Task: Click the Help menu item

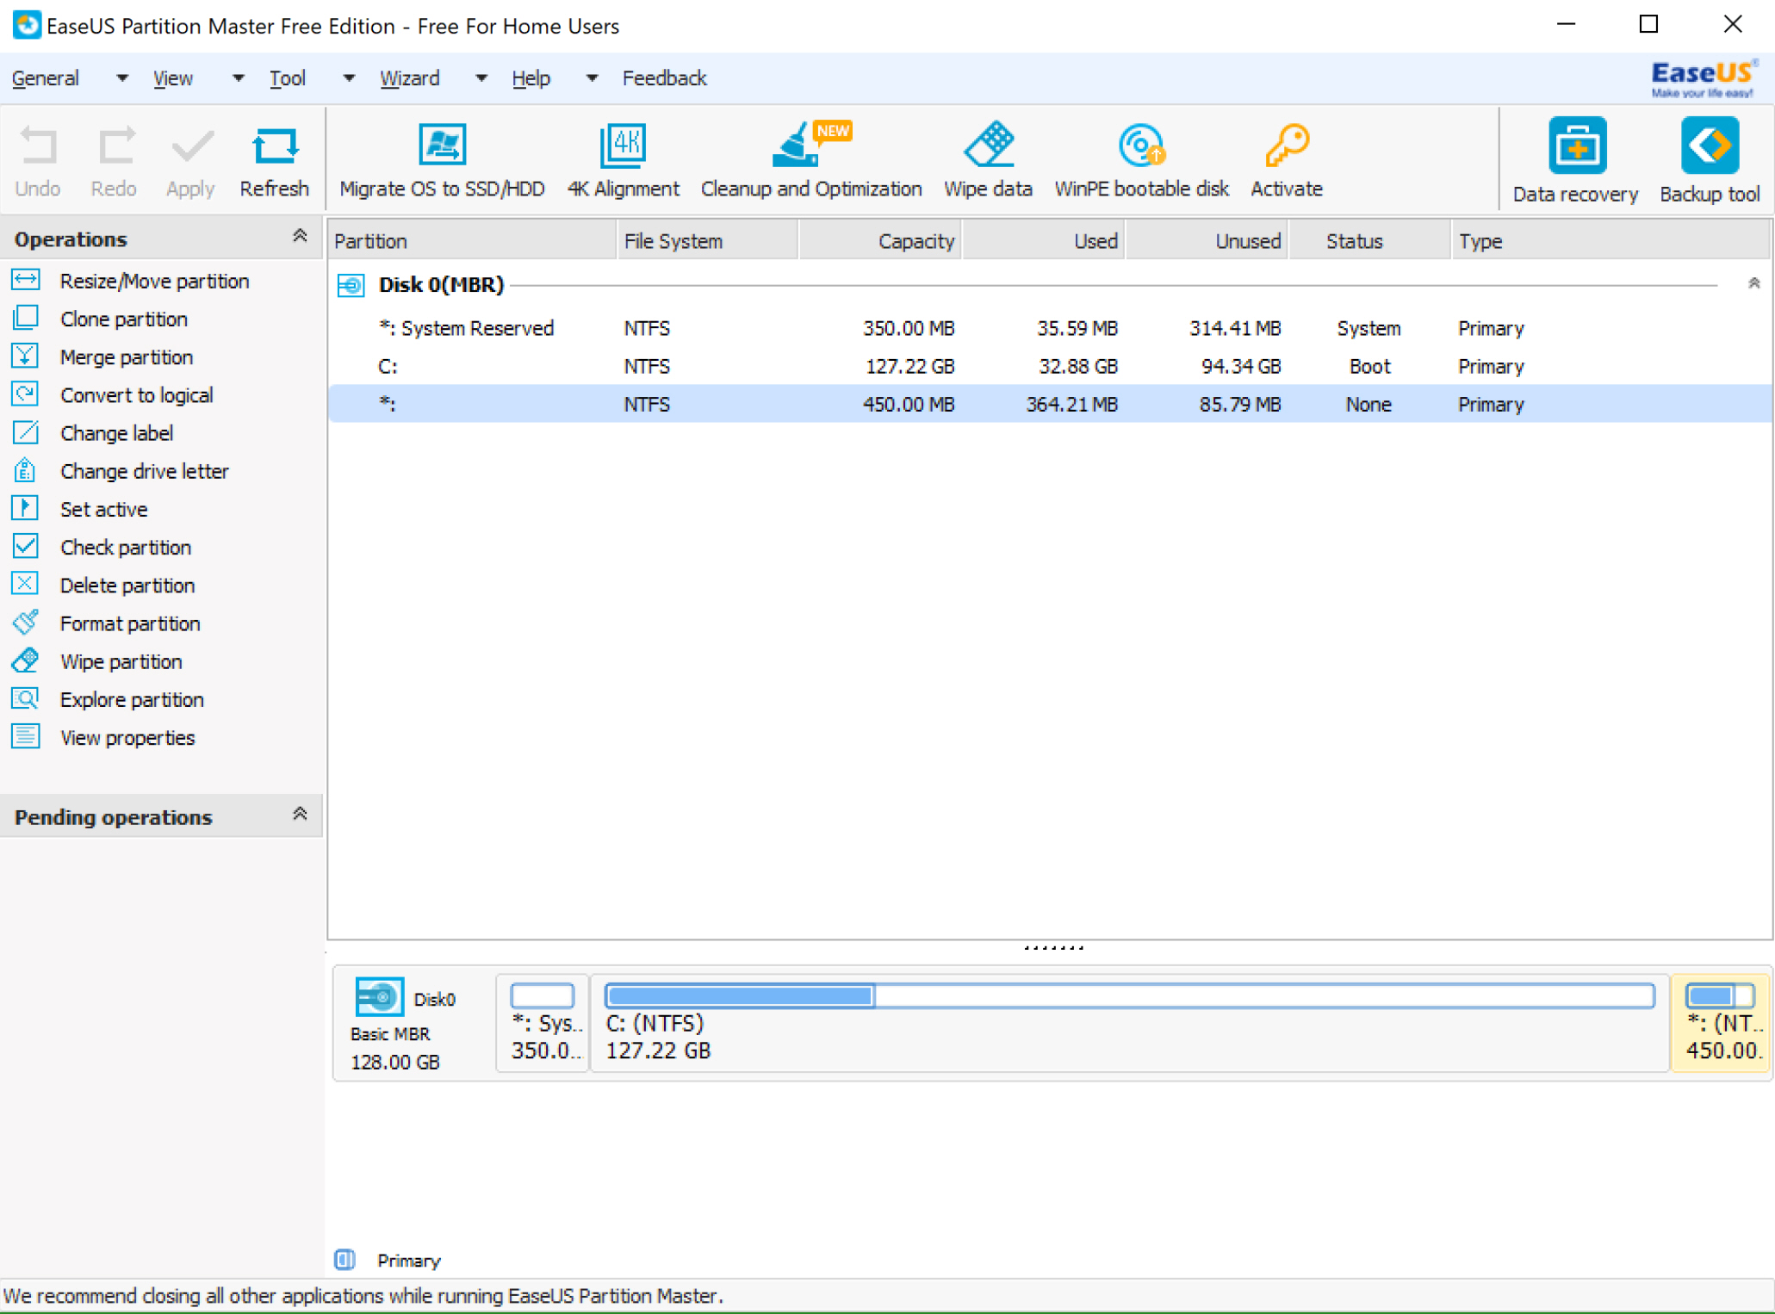Action: 530,77
